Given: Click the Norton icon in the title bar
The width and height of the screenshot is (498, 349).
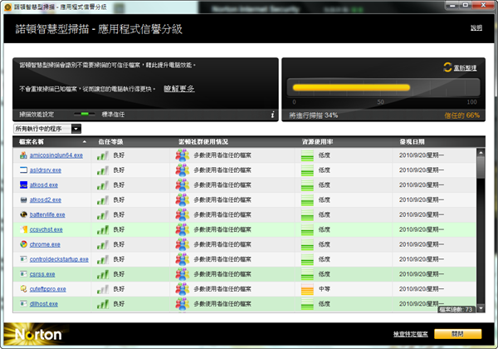Looking at the screenshot, I should point(8,7).
